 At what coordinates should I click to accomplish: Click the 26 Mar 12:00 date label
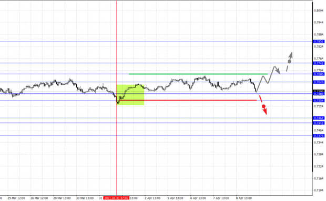coord(39,198)
